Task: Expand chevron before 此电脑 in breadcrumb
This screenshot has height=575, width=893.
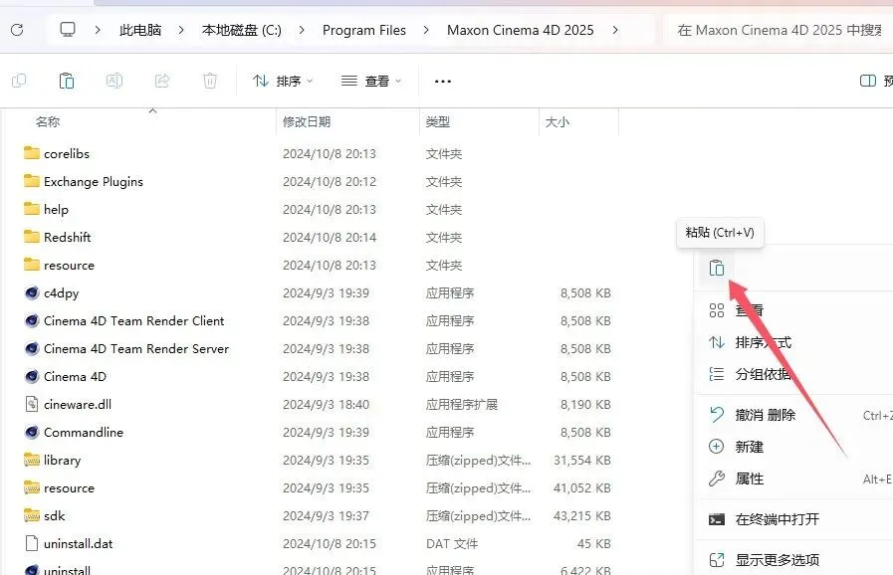Action: pos(98,30)
